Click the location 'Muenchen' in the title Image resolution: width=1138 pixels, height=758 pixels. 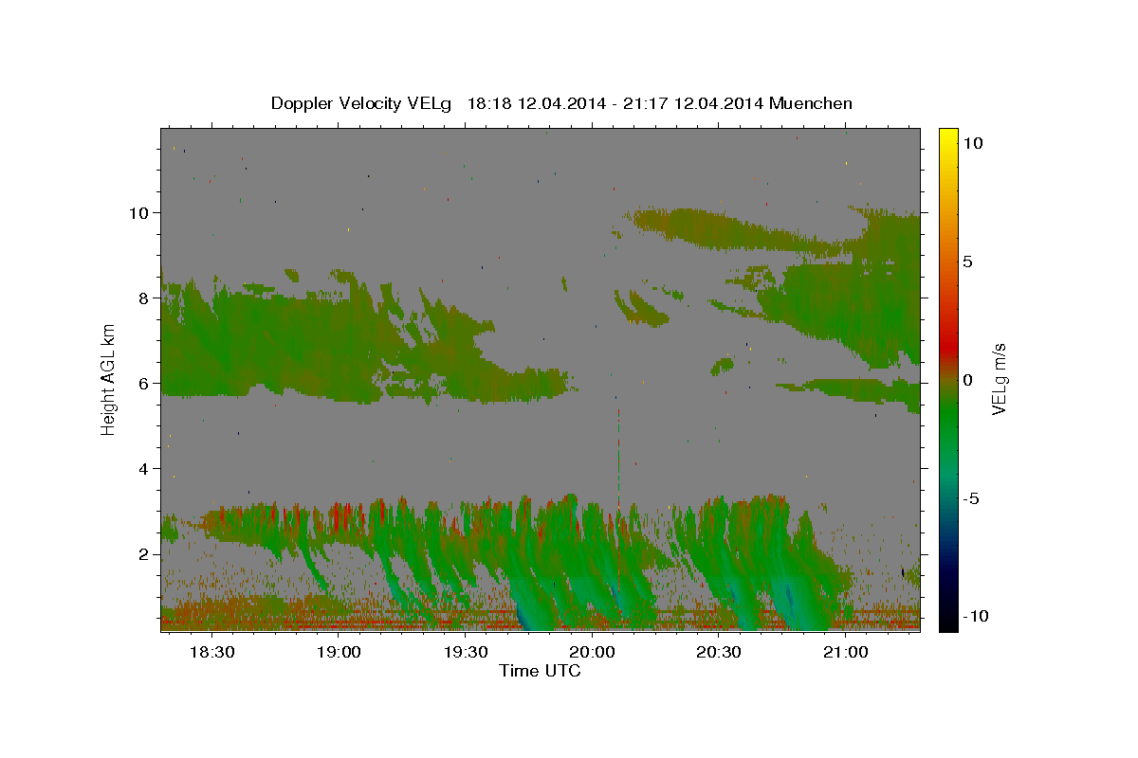(x=812, y=103)
